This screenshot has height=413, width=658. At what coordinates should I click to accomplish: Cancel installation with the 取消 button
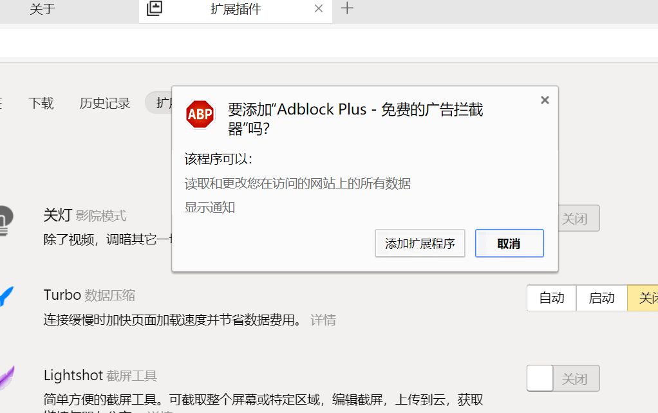pyautogui.click(x=509, y=243)
